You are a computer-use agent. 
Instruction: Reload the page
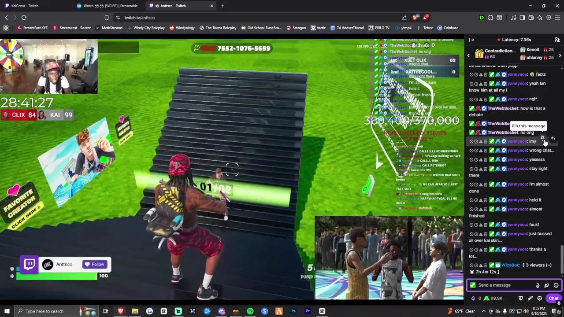pyautogui.click(x=24, y=18)
